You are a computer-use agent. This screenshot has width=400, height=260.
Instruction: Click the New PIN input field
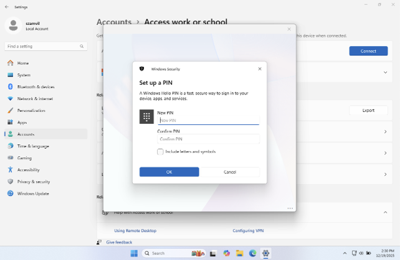pyautogui.click(x=209, y=121)
